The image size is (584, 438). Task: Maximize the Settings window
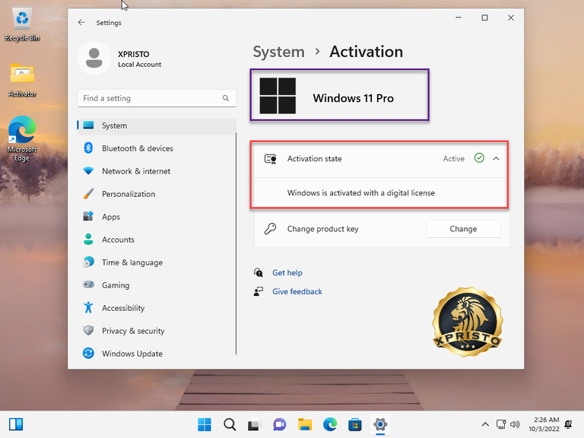(x=484, y=17)
